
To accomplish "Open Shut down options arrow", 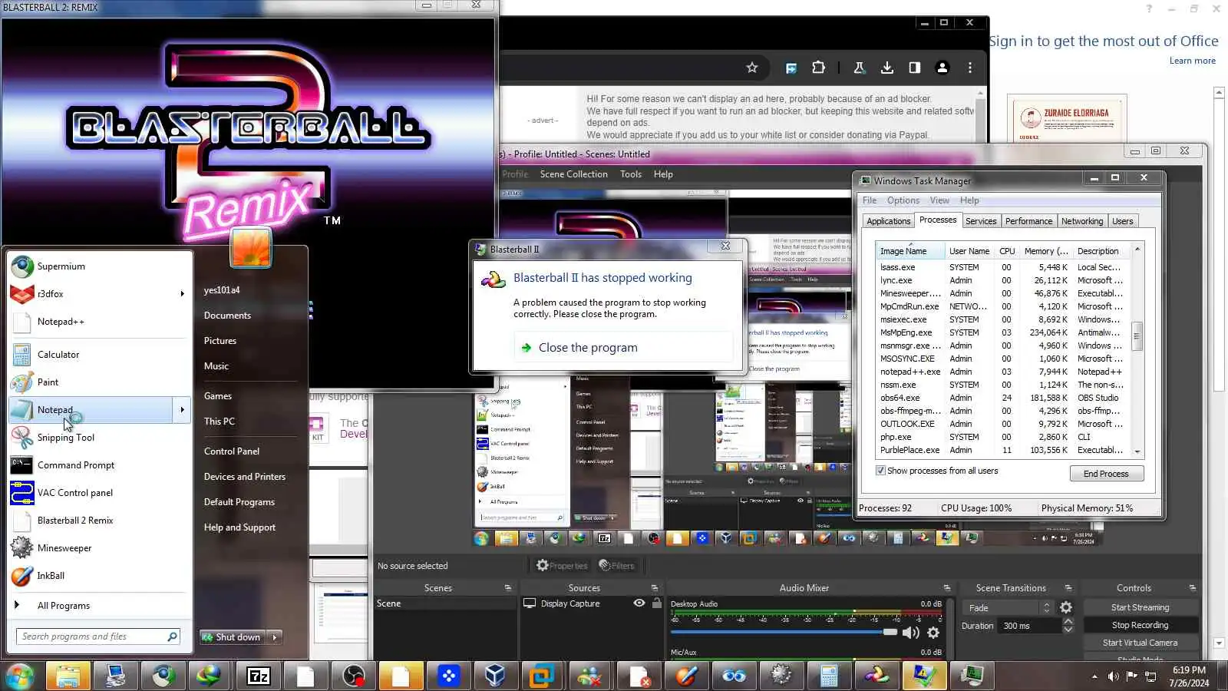I will point(275,637).
